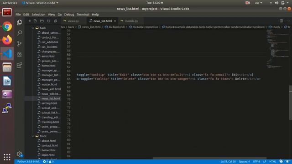Screen dimensions: 292x164
Task: Open the Visual Studio Code app menu dropdown
Action: pos(40,3)
